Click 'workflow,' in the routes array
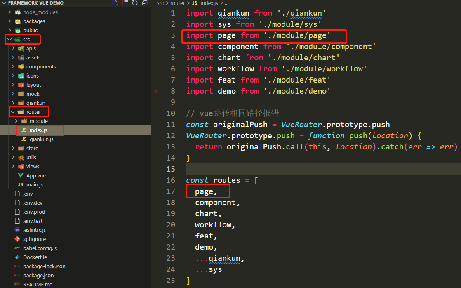The height and width of the screenshot is (288, 461). pyautogui.click(x=215, y=225)
